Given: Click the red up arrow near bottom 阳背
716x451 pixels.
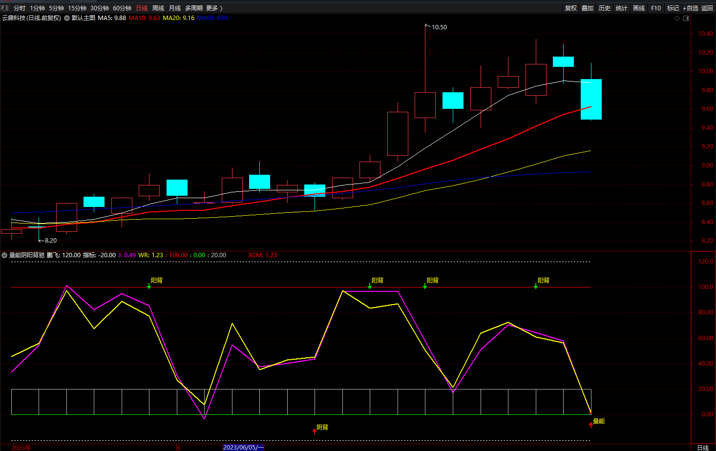Looking at the screenshot, I should coord(315,431).
